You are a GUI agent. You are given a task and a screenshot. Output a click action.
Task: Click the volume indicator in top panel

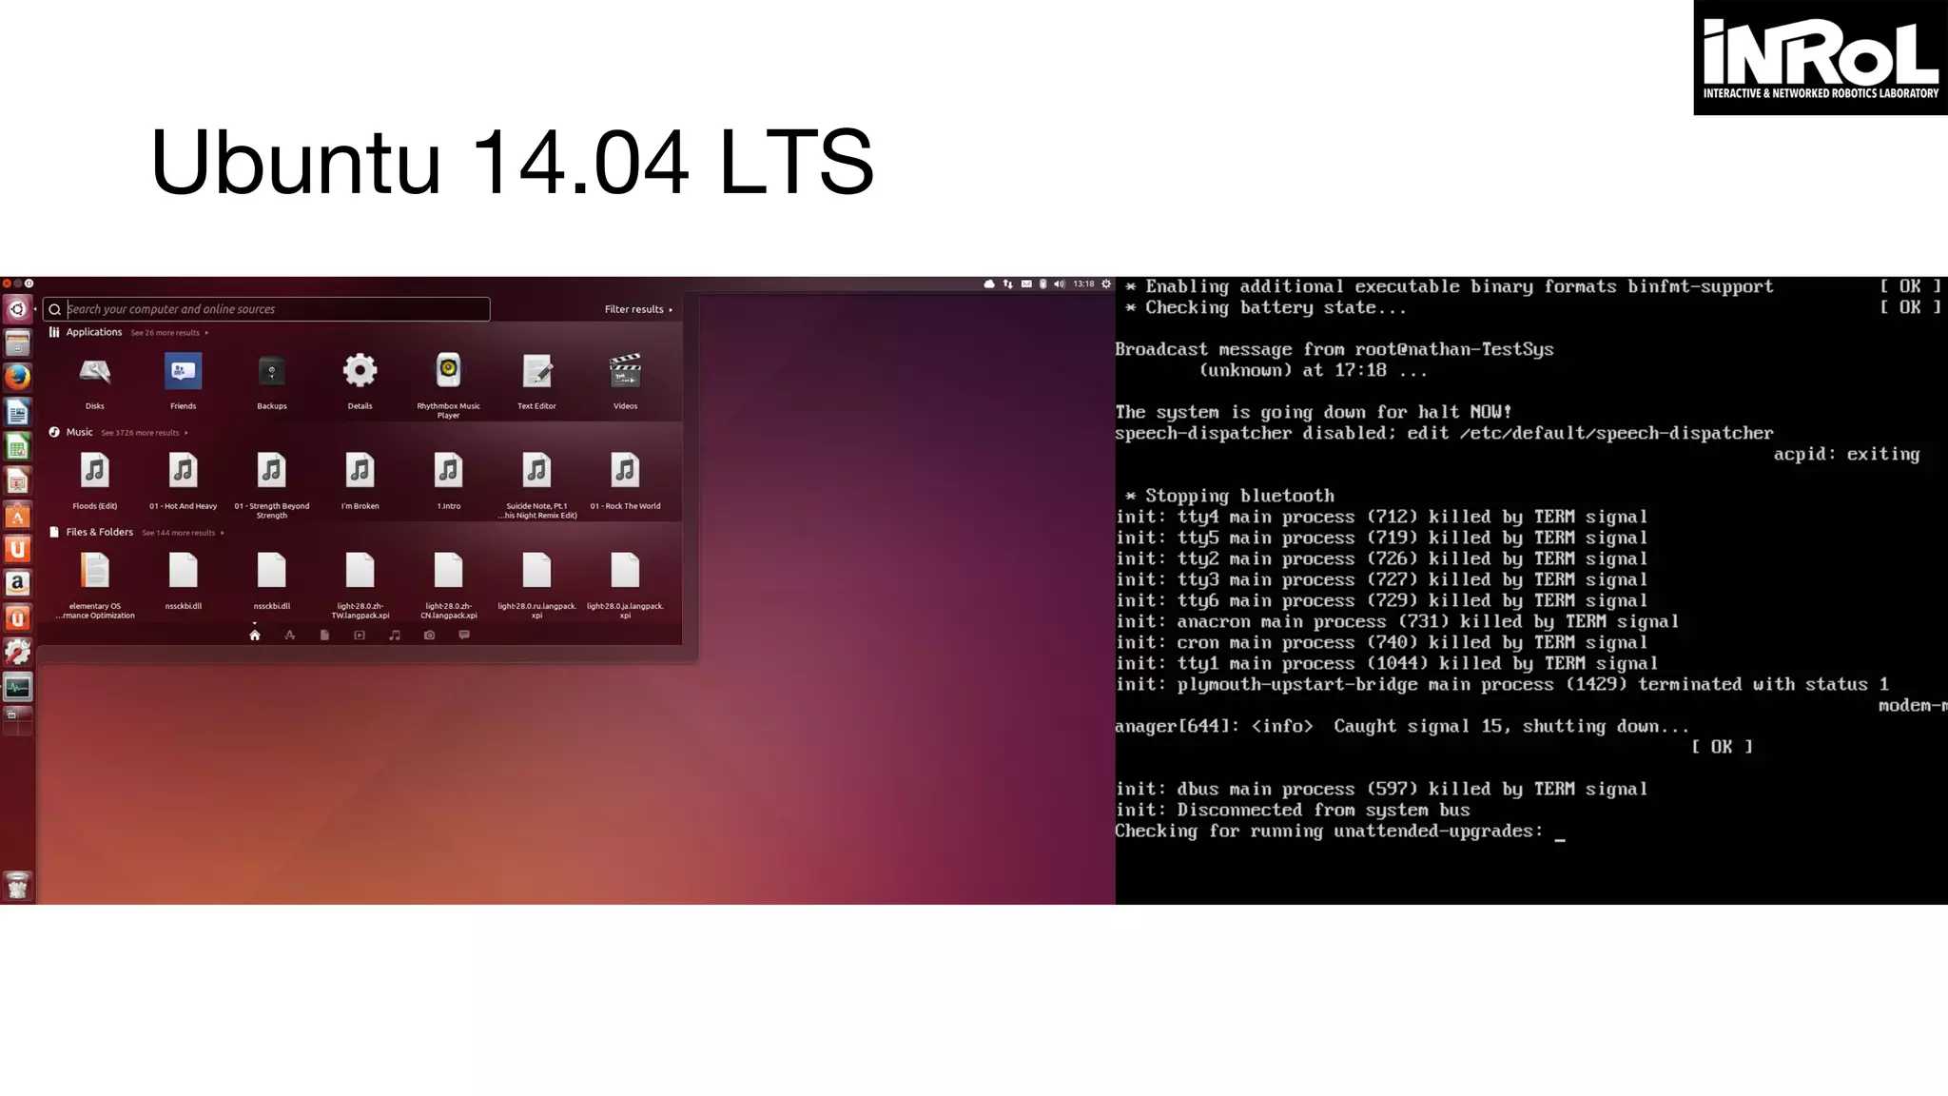click(1060, 284)
